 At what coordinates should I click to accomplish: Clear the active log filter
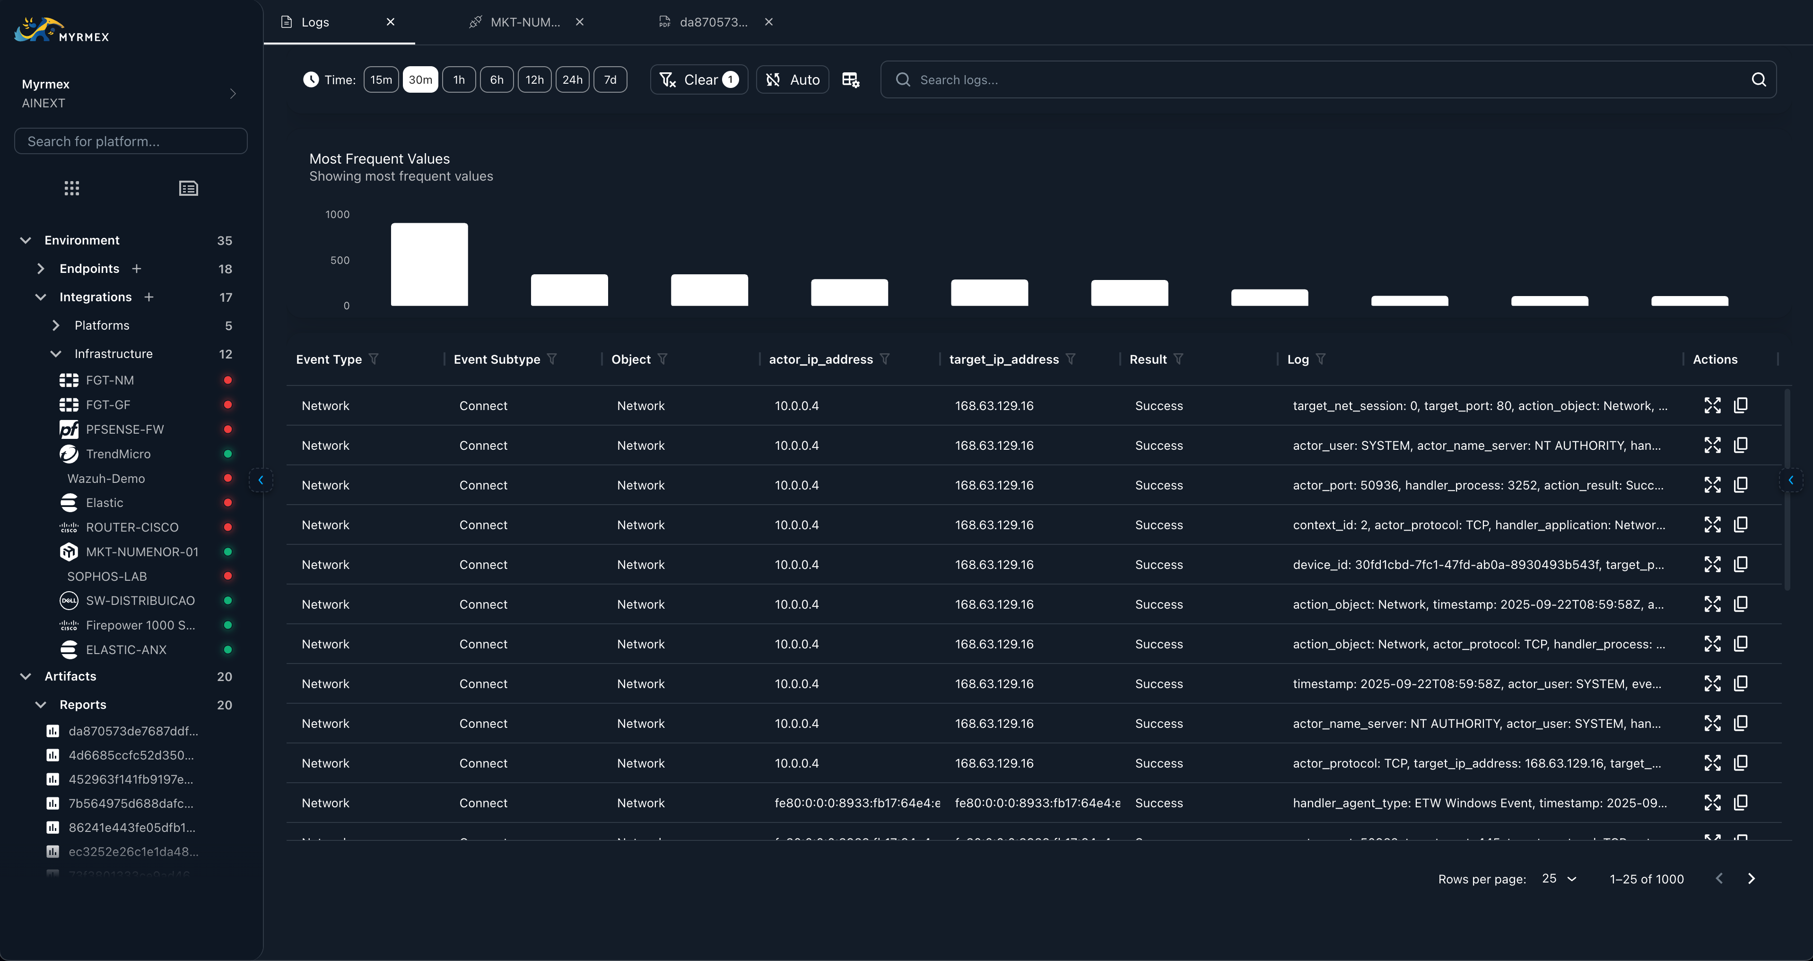[699, 79]
